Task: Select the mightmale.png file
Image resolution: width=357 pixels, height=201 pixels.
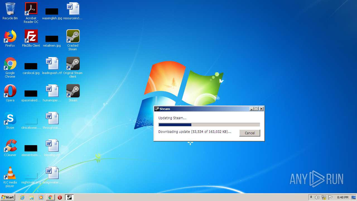Action: pos(31,178)
